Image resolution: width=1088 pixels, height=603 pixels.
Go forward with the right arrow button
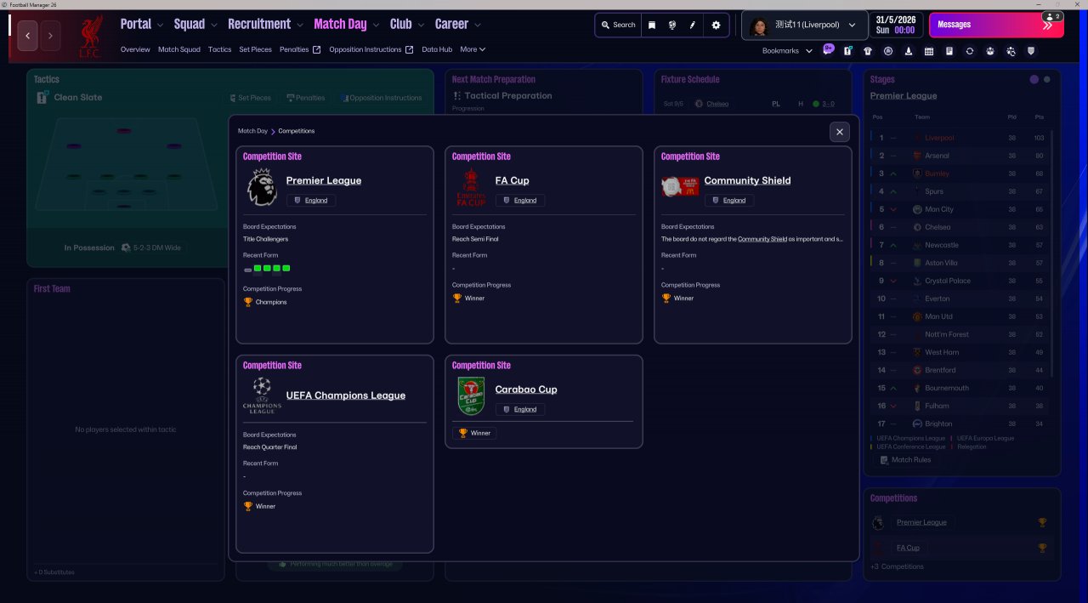click(x=50, y=36)
